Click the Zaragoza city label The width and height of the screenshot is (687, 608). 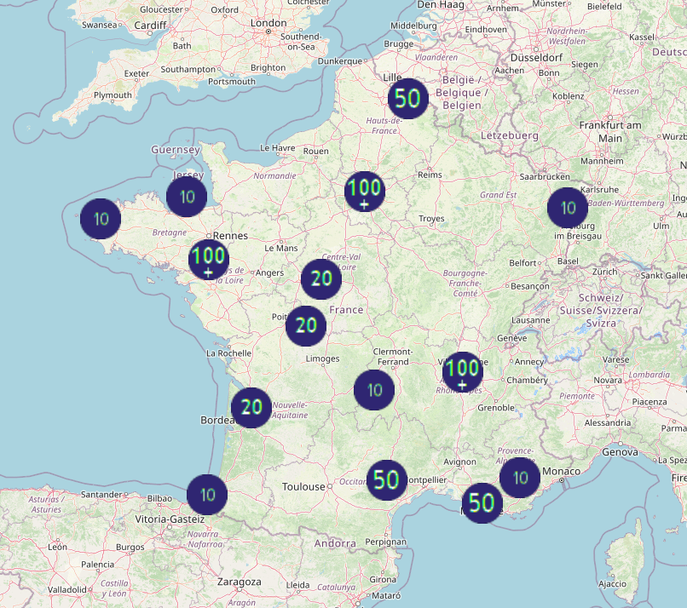(x=240, y=582)
